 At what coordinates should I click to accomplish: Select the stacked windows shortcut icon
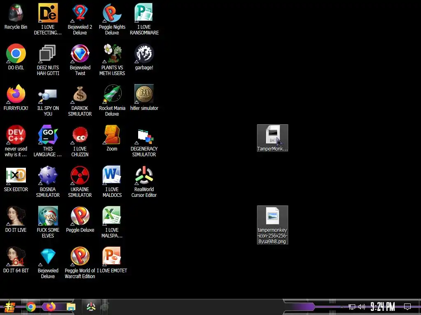tap(48, 60)
